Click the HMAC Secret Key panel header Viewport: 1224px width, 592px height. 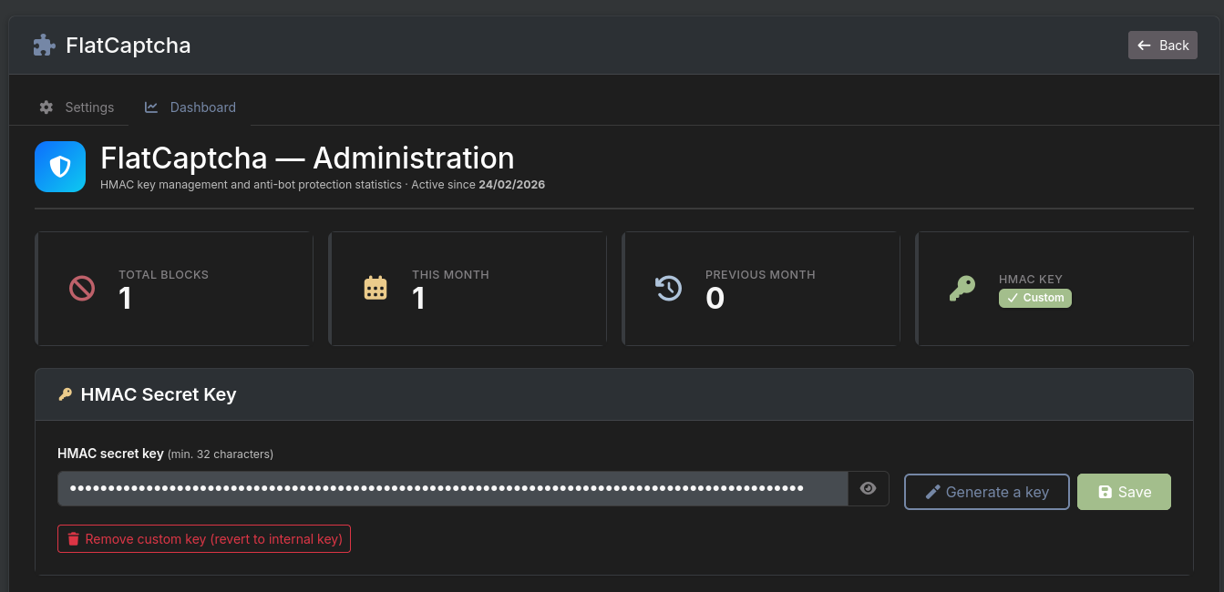(x=613, y=394)
